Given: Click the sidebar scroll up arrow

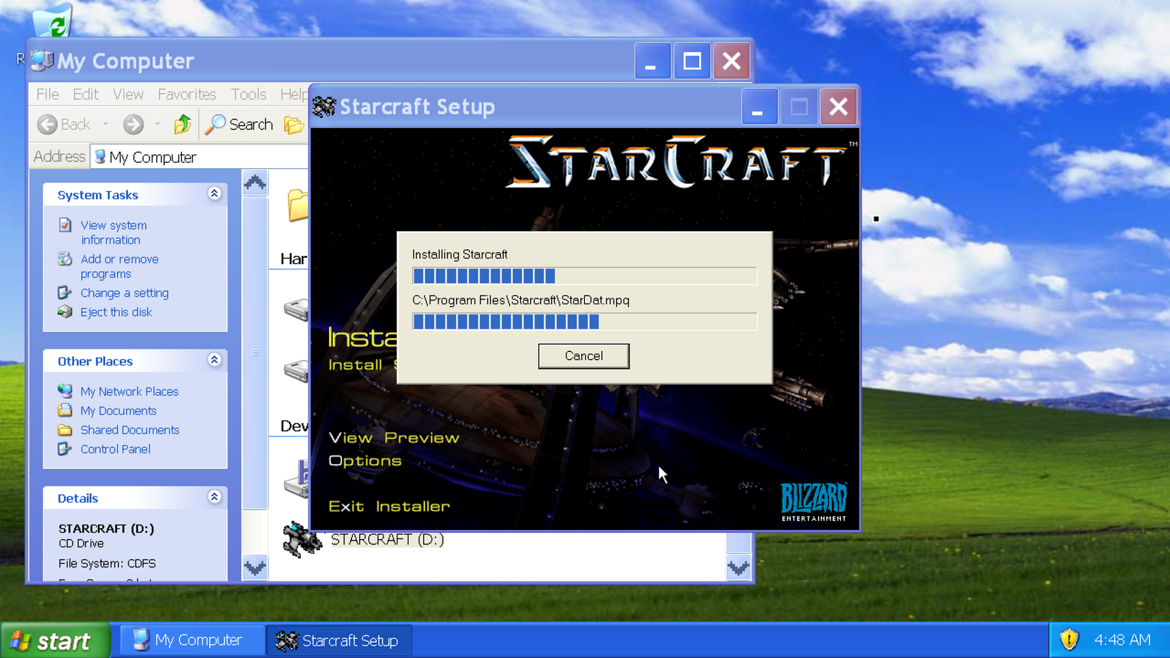Looking at the screenshot, I should coord(255,183).
